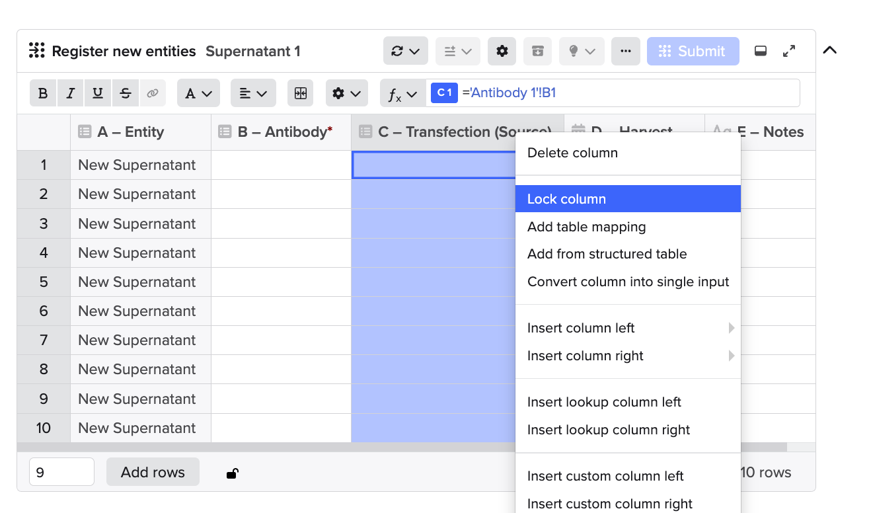Click the Submit button
This screenshot has height=513, width=871.
pyautogui.click(x=693, y=51)
